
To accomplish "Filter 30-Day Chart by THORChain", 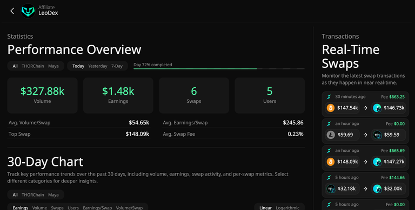I will (33, 195).
